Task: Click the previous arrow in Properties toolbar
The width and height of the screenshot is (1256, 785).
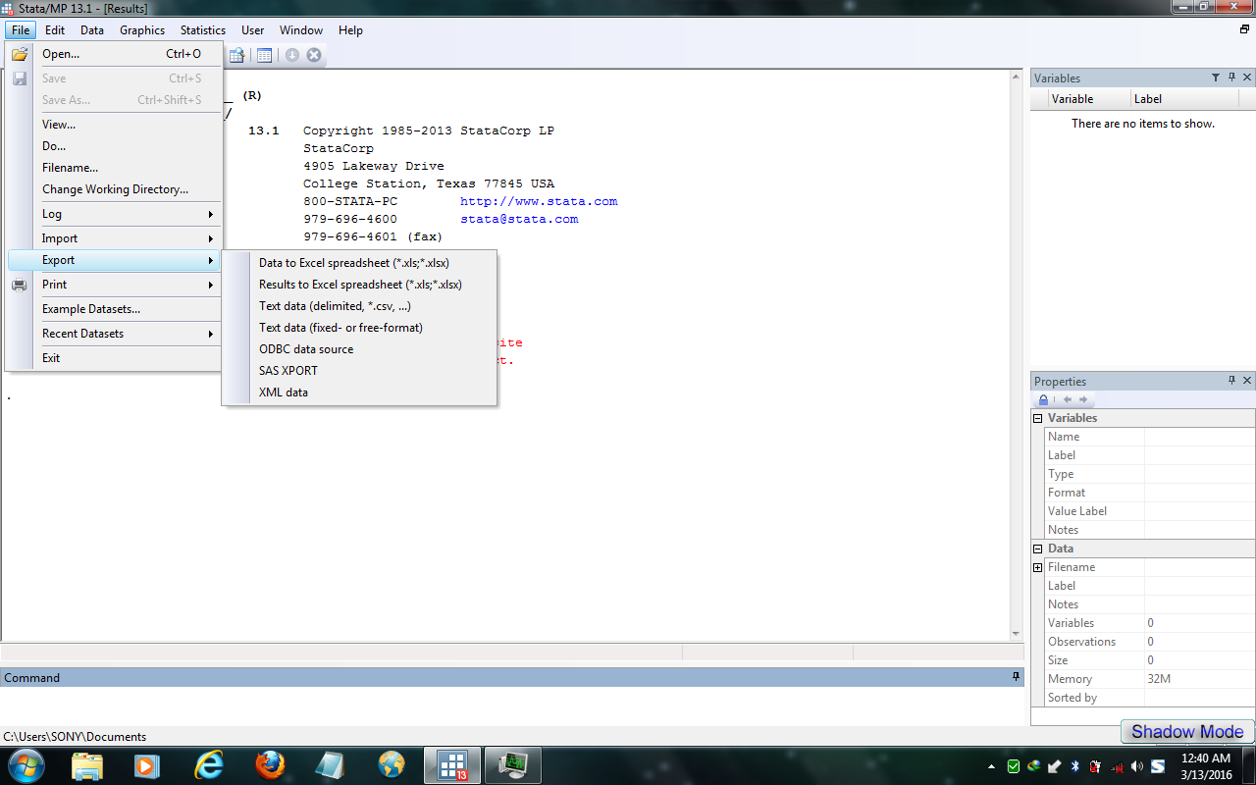Action: pyautogui.click(x=1068, y=400)
